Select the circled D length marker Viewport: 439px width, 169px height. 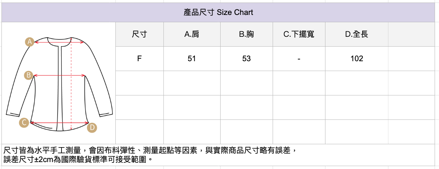click(92, 127)
